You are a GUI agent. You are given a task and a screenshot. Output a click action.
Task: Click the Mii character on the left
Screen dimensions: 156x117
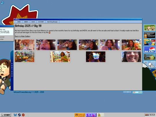click(5, 77)
